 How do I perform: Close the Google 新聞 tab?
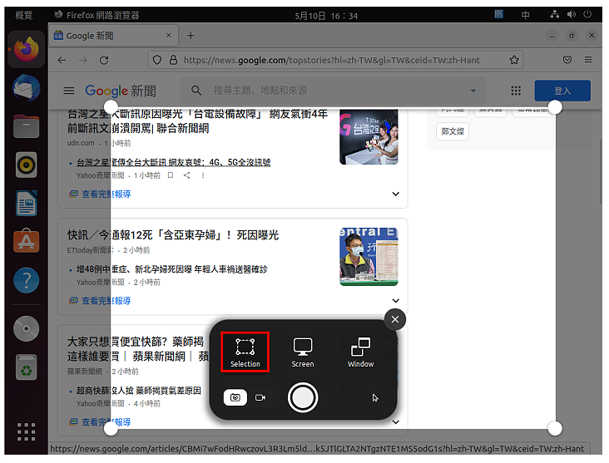click(169, 35)
